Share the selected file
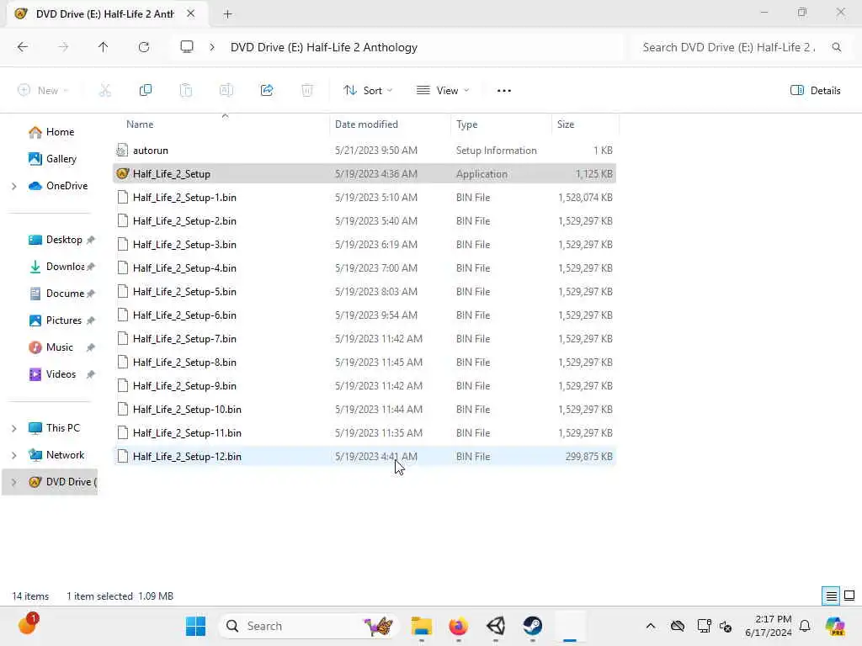 (267, 90)
